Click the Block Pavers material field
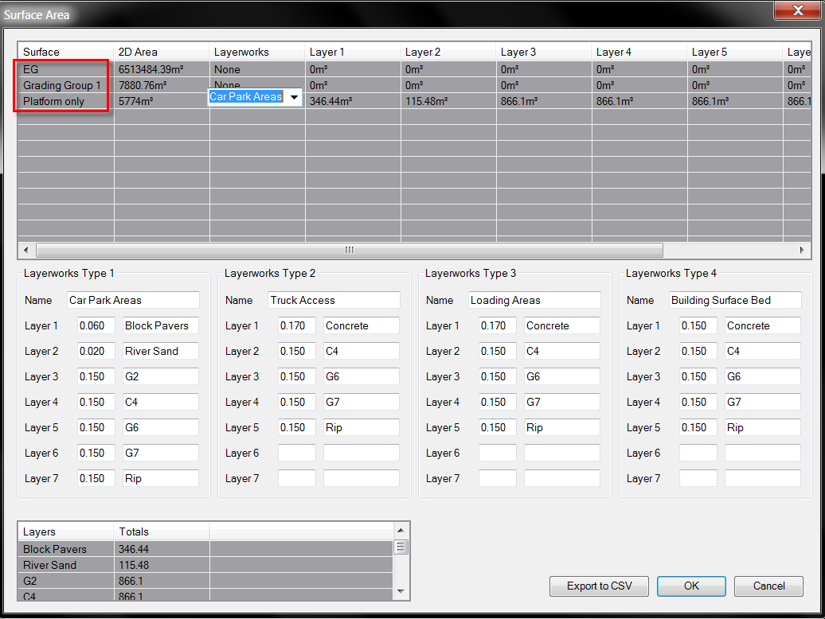Image resolution: width=825 pixels, height=619 pixels. click(161, 325)
